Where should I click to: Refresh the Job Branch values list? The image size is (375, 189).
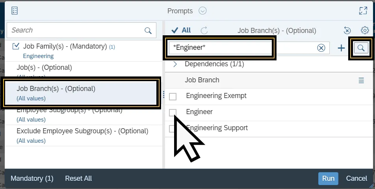204,30
